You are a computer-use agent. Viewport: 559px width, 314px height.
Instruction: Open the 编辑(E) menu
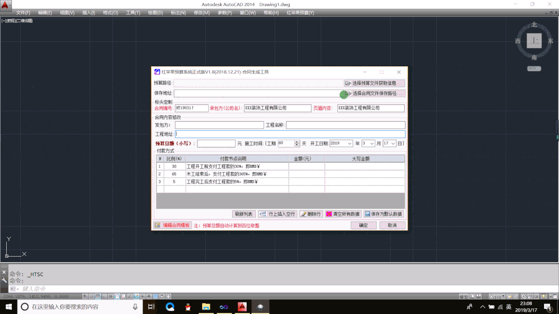click(45, 13)
